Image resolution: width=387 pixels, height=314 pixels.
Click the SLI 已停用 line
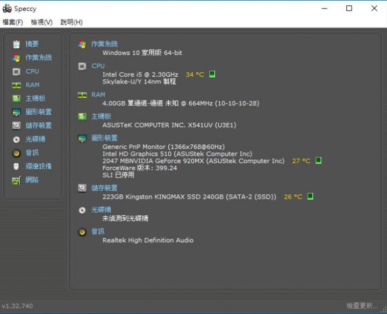click(118, 175)
